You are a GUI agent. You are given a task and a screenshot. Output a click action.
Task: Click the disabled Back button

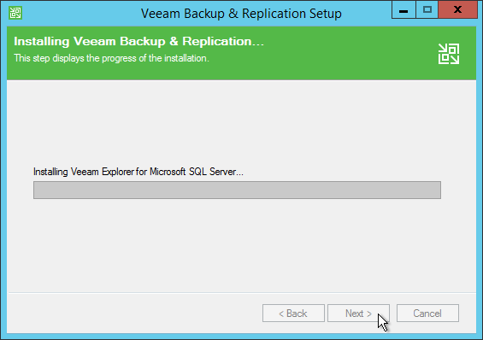[x=293, y=314]
